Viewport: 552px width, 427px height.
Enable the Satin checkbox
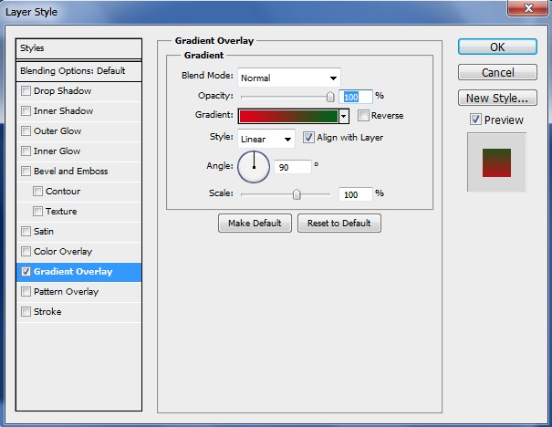26,231
